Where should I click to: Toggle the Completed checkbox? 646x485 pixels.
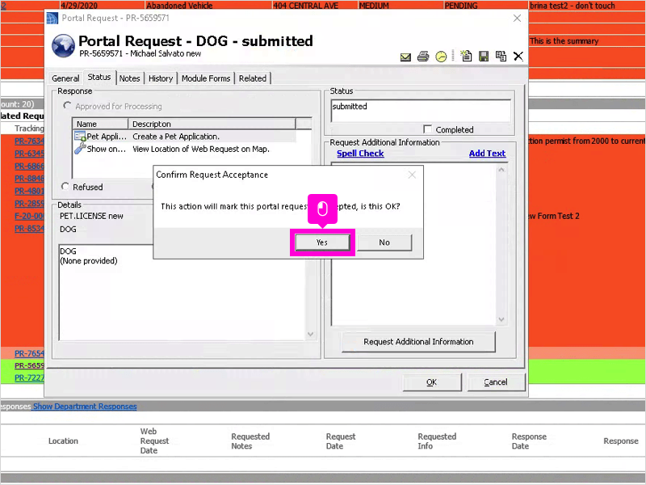click(x=428, y=129)
